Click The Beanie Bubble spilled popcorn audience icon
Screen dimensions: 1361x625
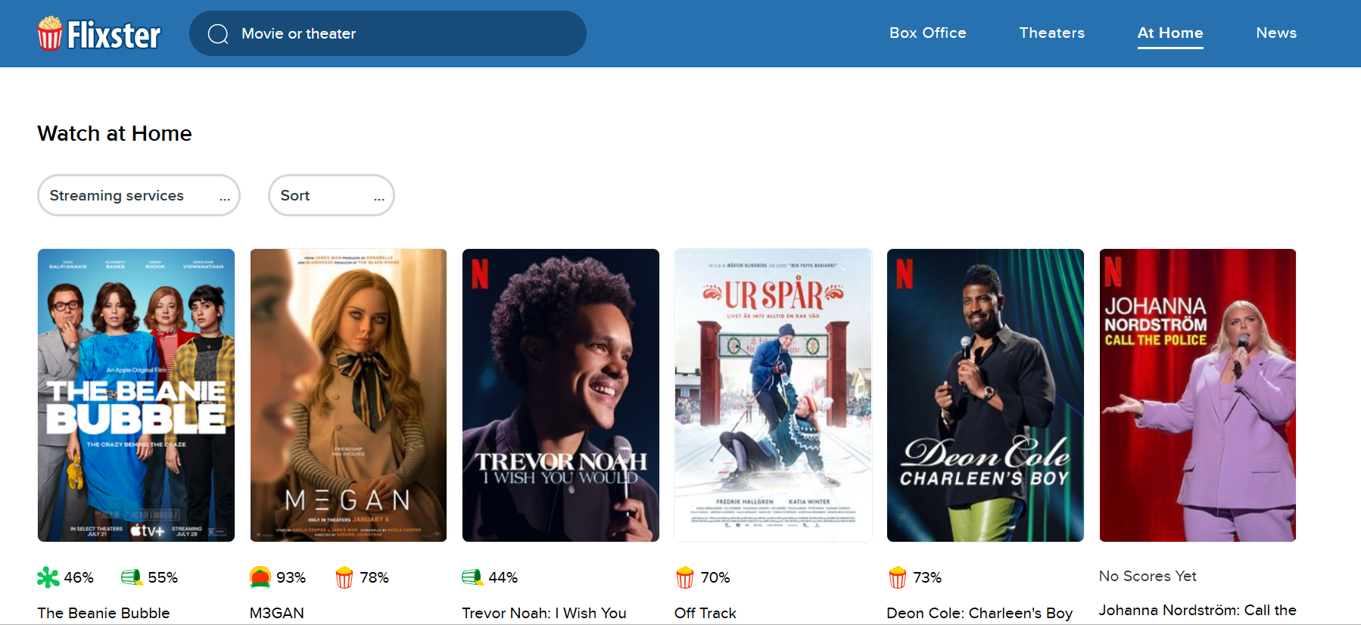132,577
